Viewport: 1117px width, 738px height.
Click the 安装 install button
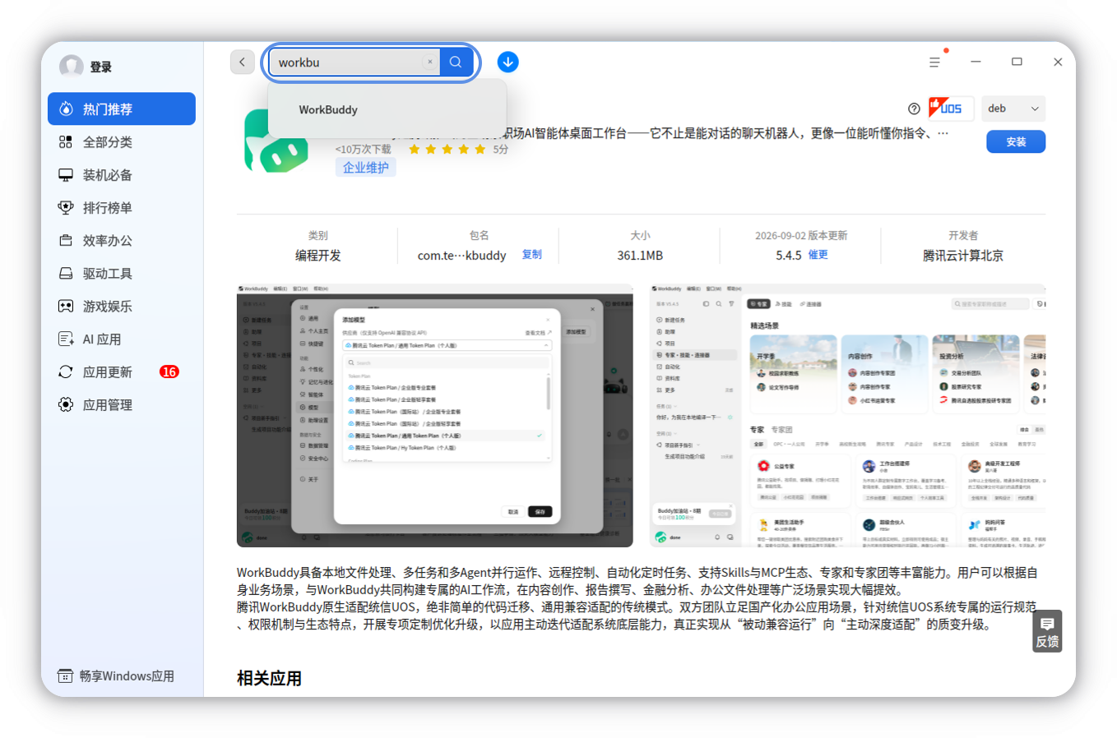[1016, 142]
